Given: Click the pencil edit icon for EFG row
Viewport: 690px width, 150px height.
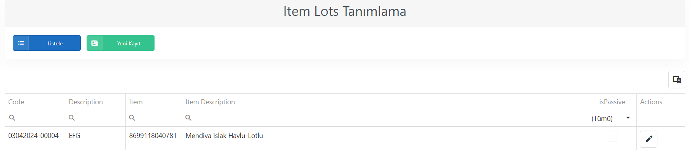Looking at the screenshot, I should coord(649,139).
